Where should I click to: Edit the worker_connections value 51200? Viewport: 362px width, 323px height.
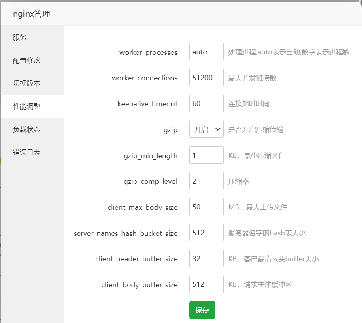(x=206, y=77)
